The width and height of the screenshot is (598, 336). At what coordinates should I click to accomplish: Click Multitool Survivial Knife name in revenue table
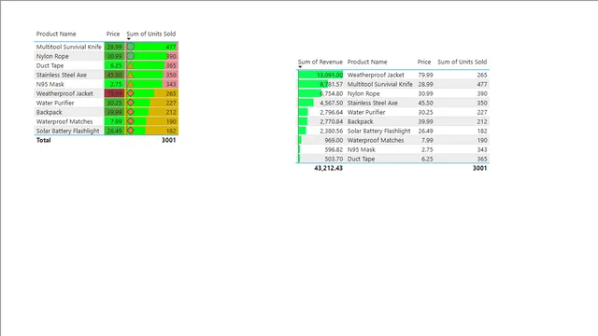[380, 84]
